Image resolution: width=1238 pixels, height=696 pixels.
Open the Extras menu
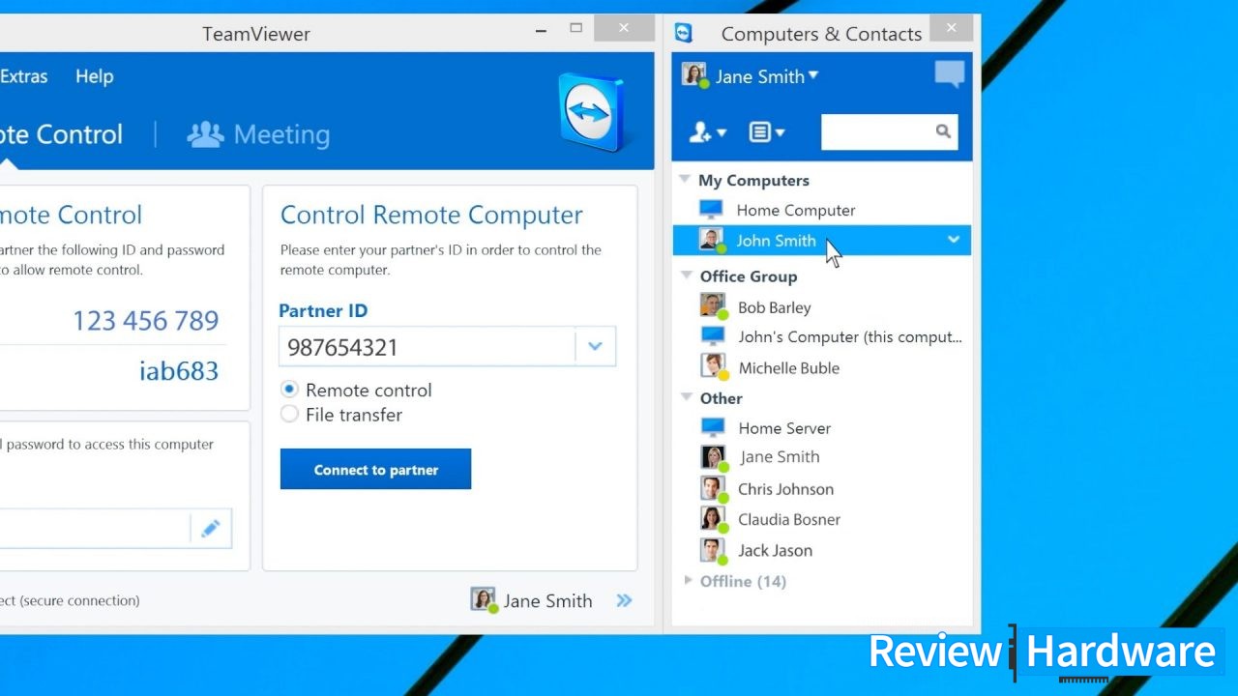click(23, 76)
